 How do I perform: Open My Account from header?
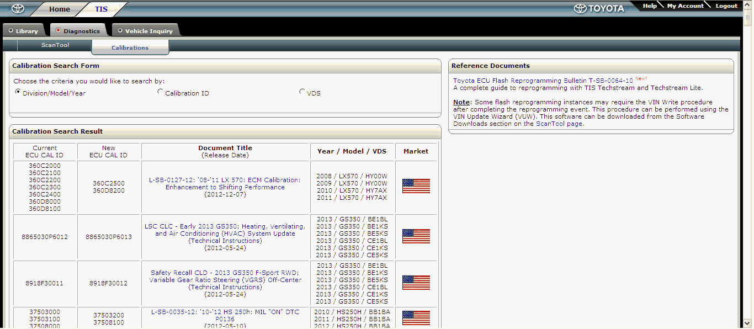(x=685, y=6)
